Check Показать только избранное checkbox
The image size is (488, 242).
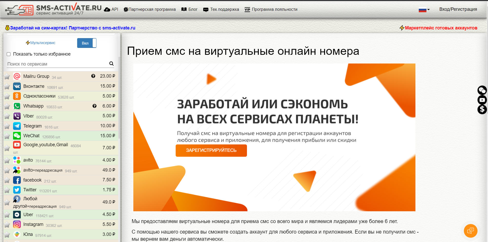(x=8, y=54)
